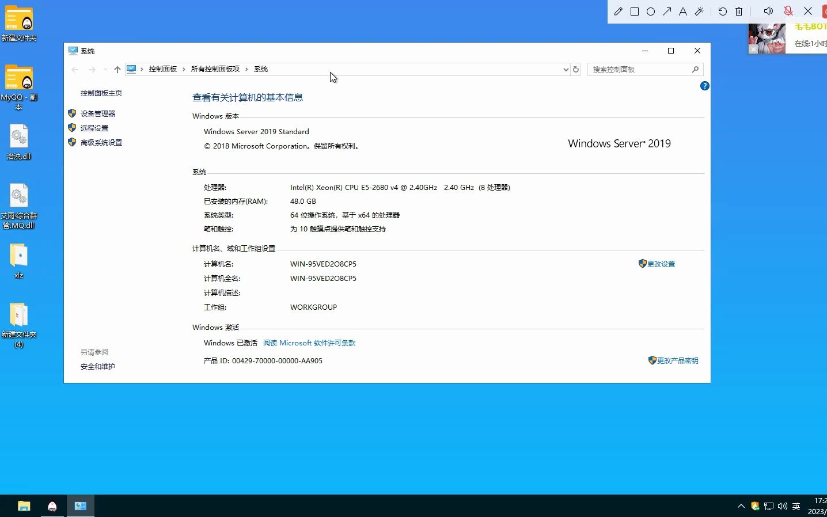Select the text annotation tool
This screenshot has height=517, width=827.
(684, 11)
